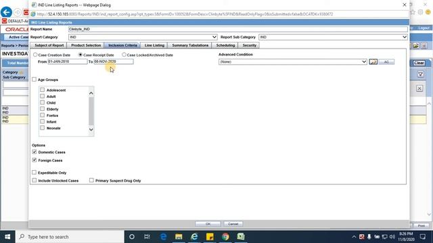This screenshot has width=433, height=243.
Task: Click the filter funnel icon in background window
Action: coord(420,74)
